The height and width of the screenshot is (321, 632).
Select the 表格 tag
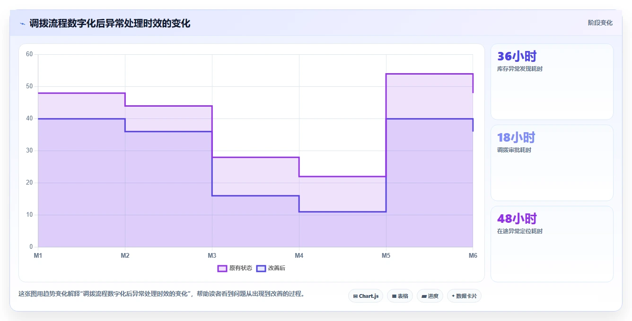pyautogui.click(x=400, y=296)
